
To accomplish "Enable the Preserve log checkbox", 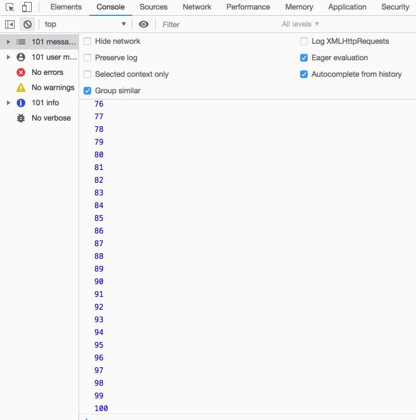I will point(88,58).
